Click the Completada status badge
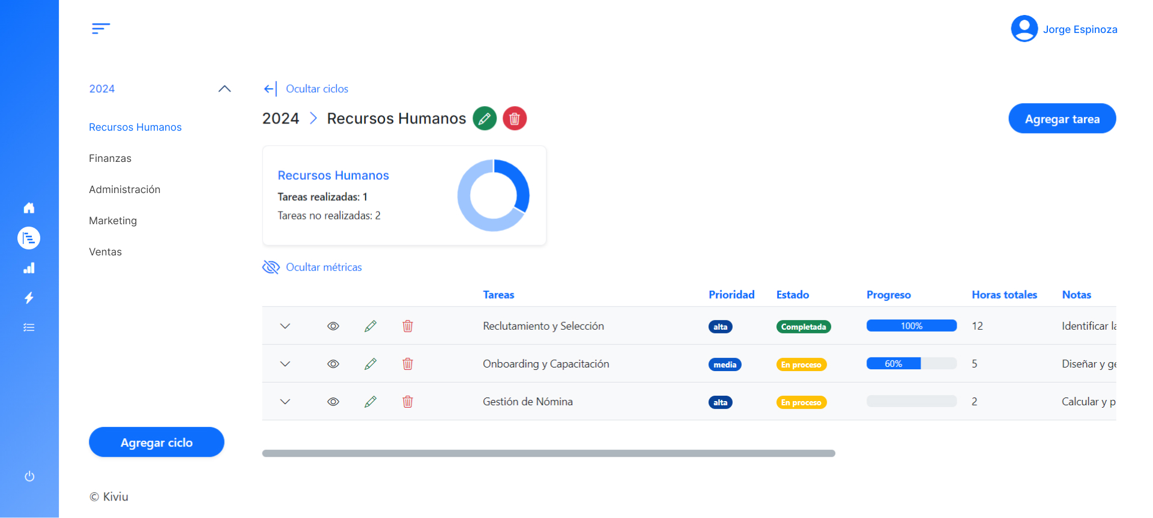1153x518 pixels. [803, 327]
